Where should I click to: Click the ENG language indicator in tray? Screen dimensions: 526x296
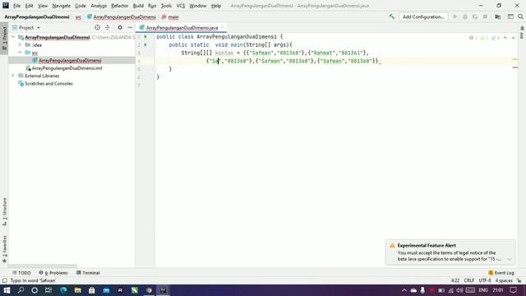[x=483, y=290]
